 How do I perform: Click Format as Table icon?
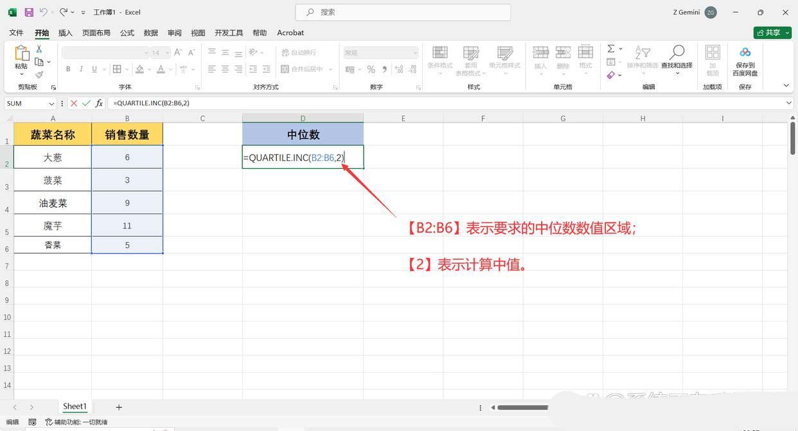[x=471, y=53]
